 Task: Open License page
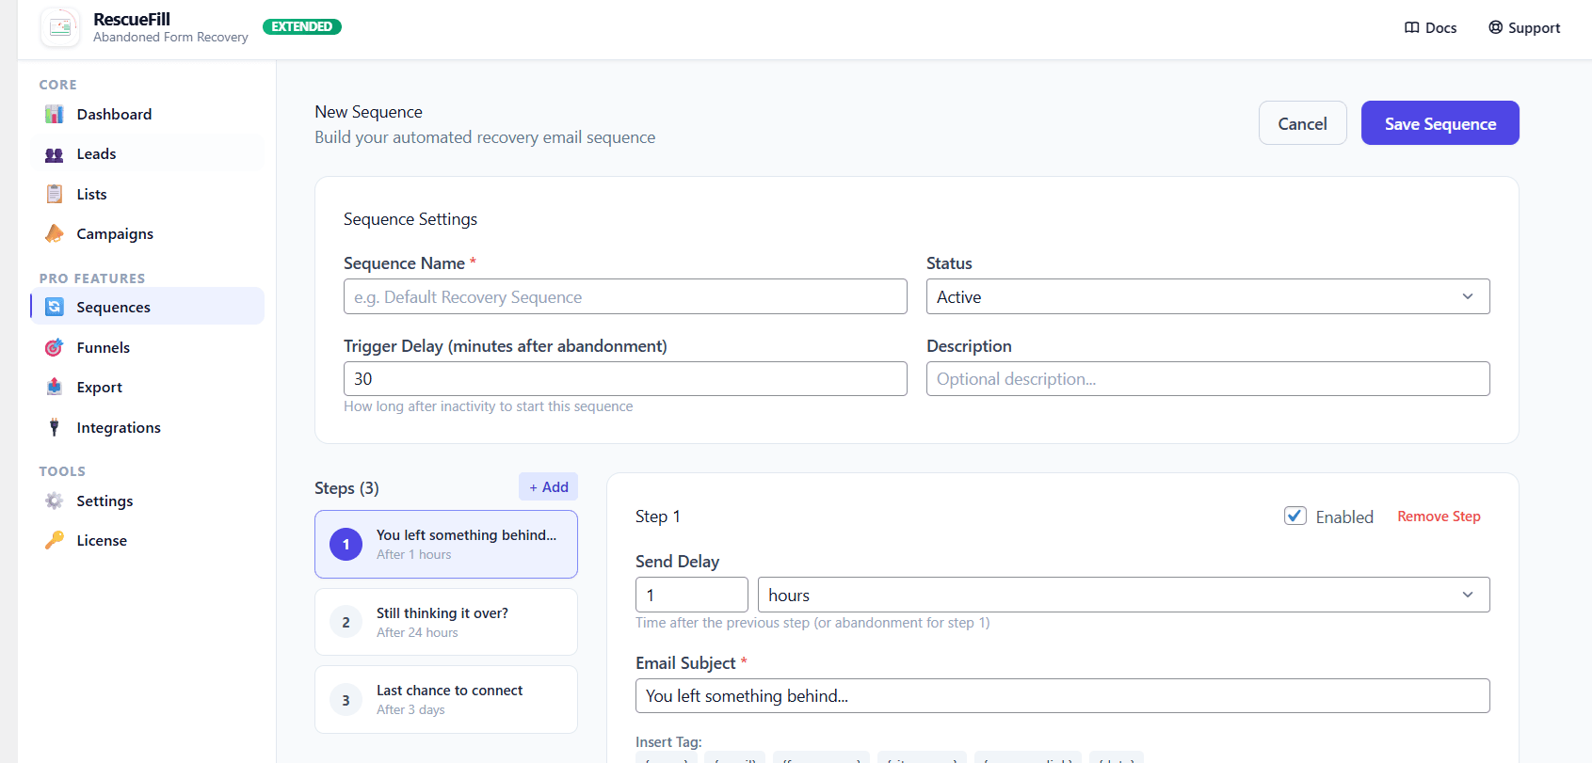coord(148,540)
